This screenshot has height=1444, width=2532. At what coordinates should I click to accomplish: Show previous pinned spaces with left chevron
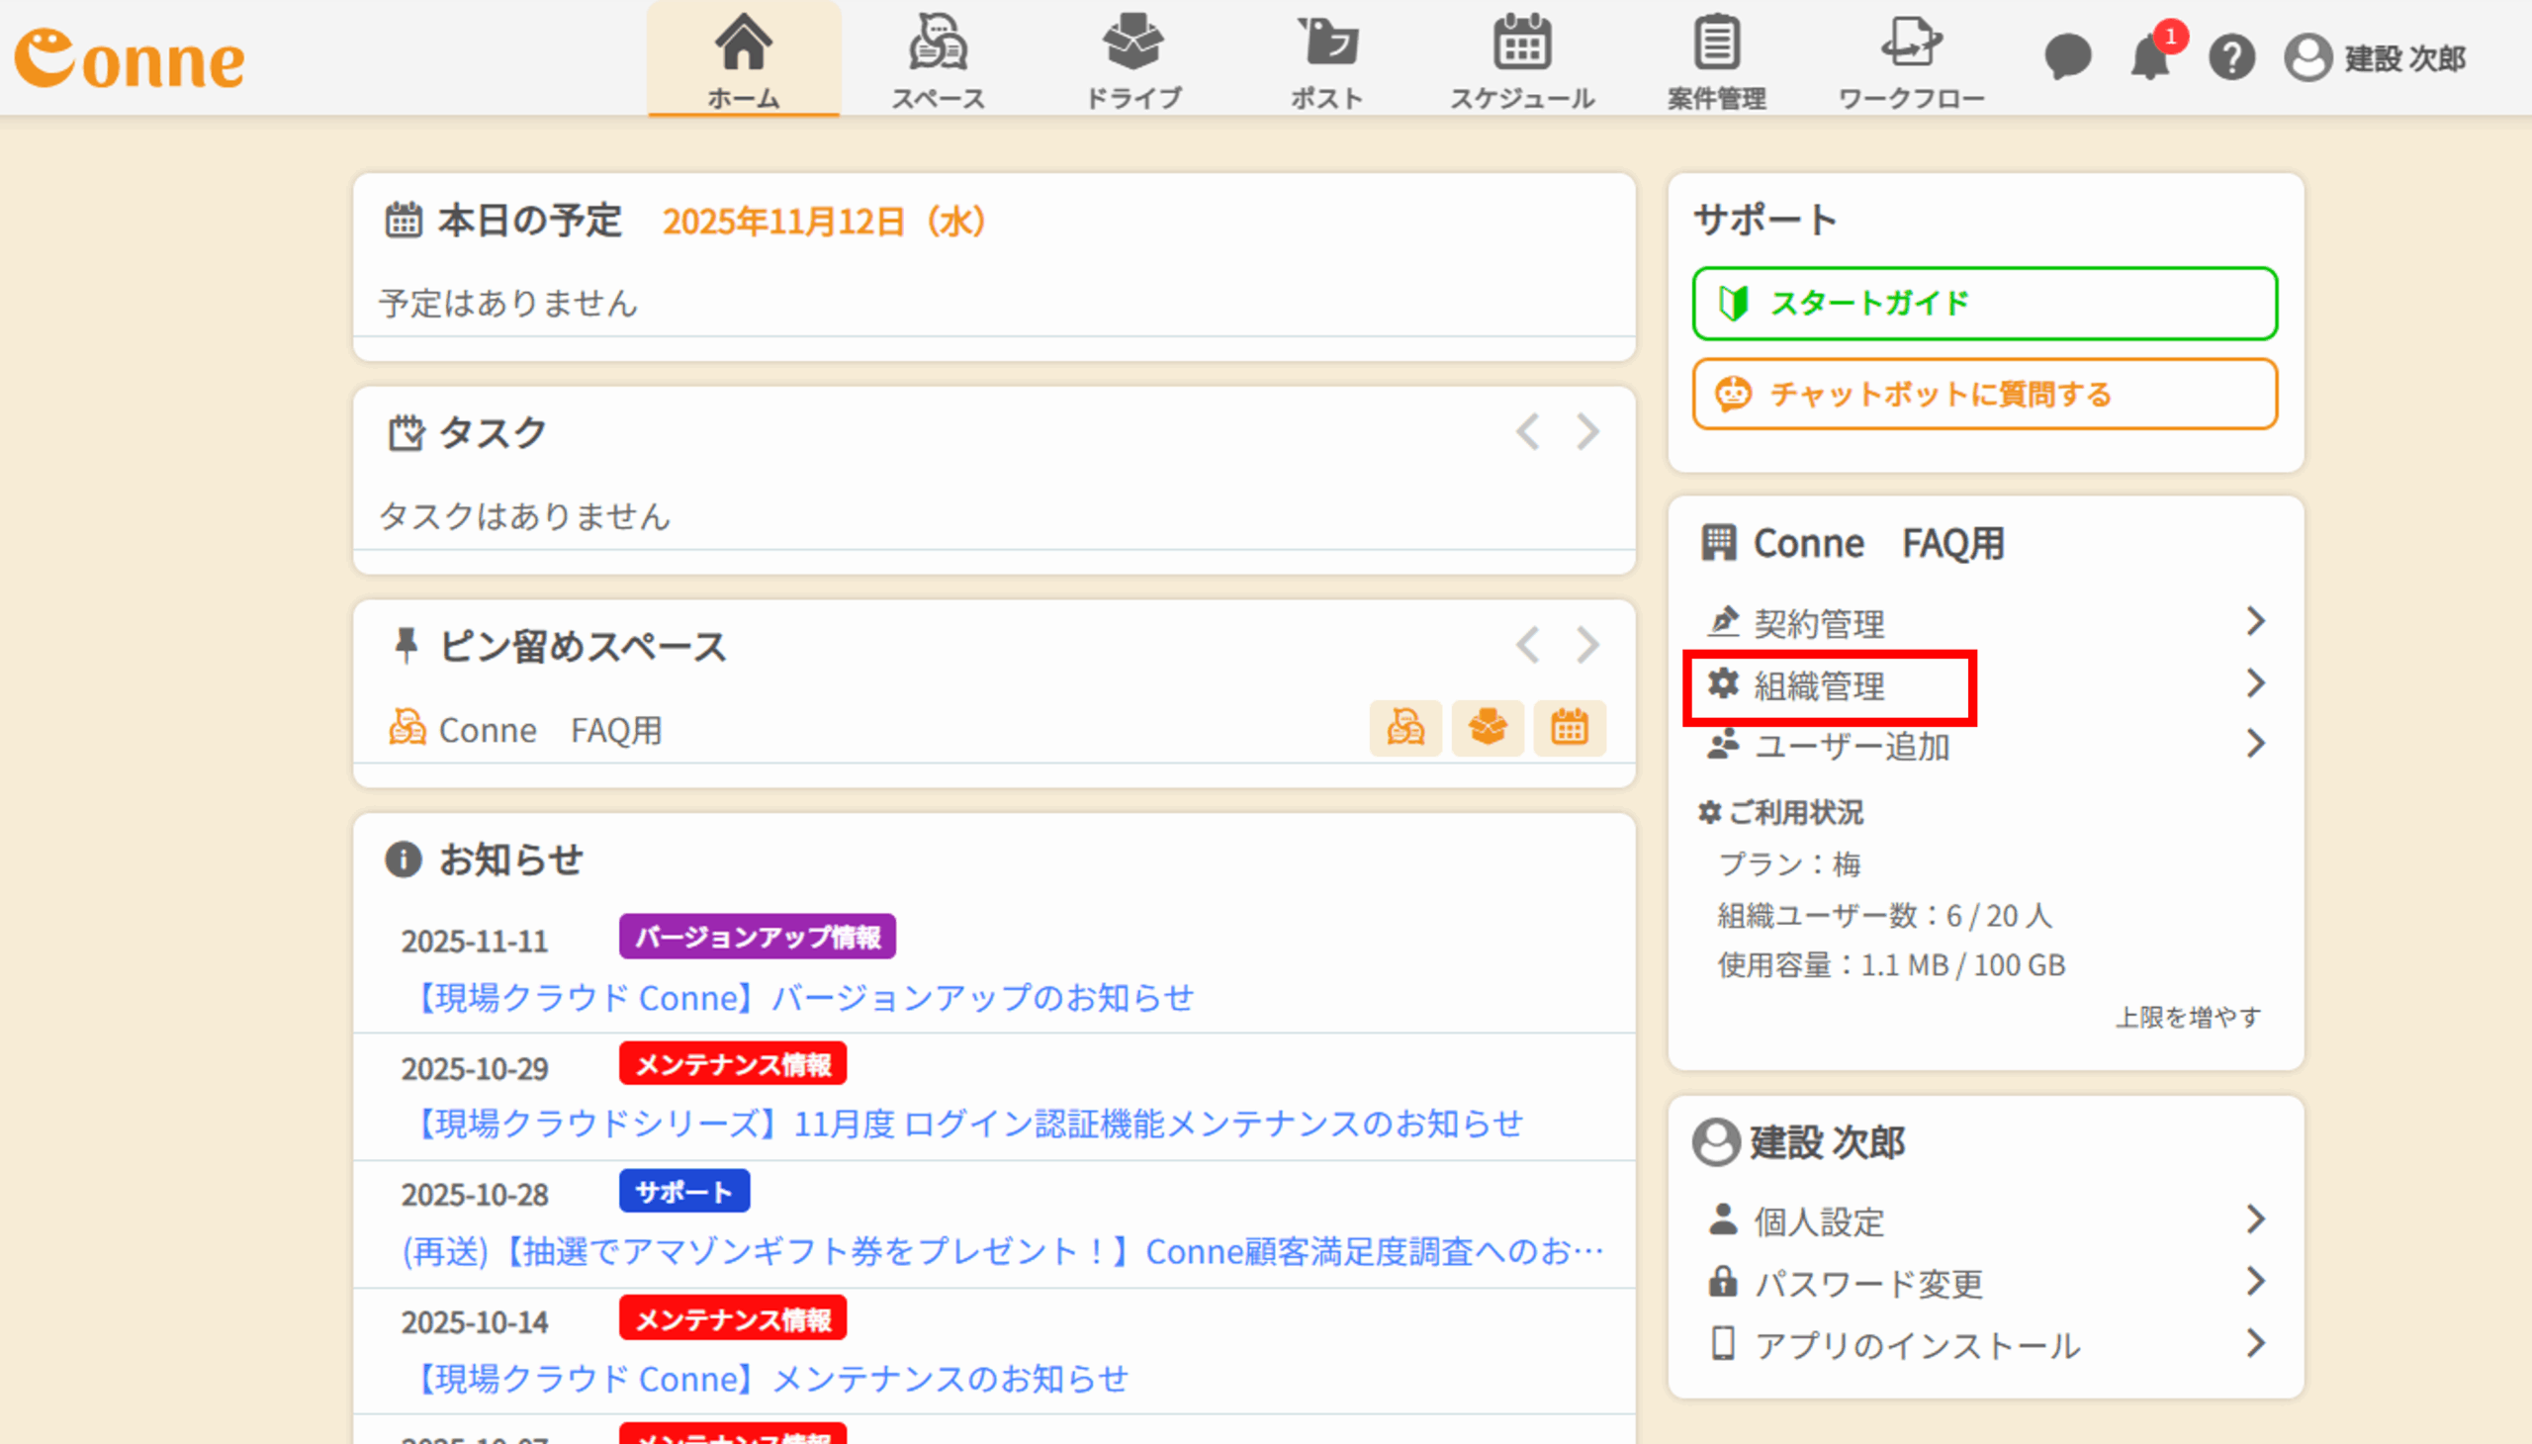1527,646
